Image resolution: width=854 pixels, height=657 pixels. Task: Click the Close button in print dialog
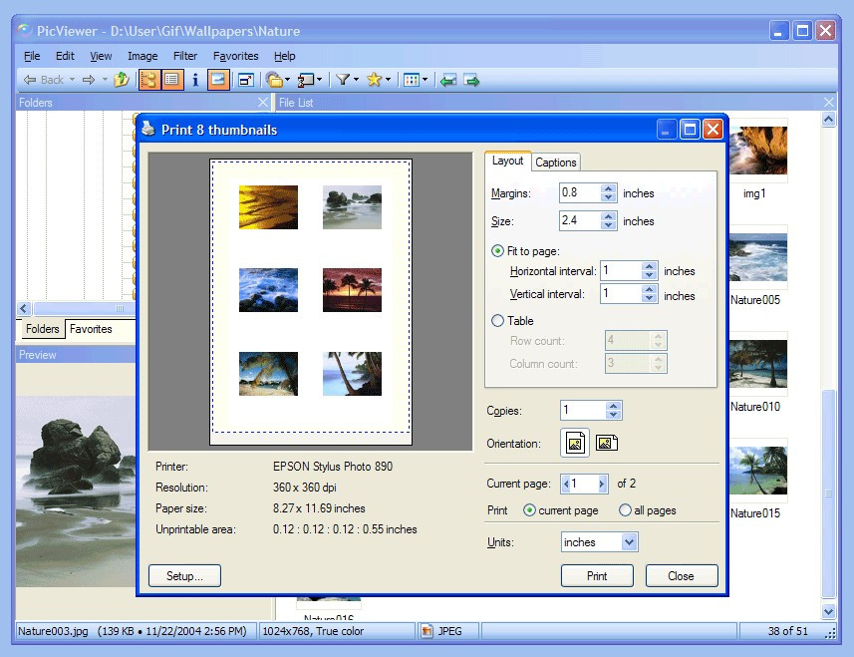682,576
